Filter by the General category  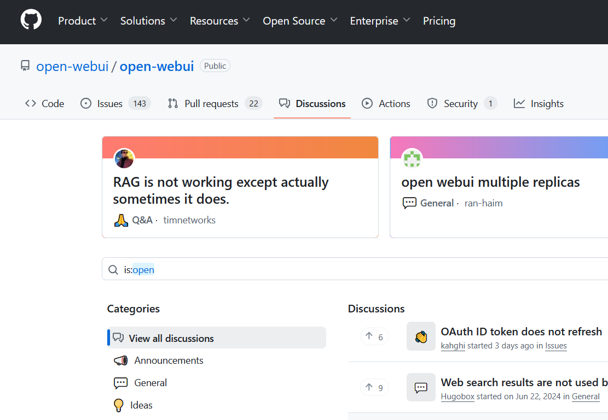pyautogui.click(x=150, y=383)
